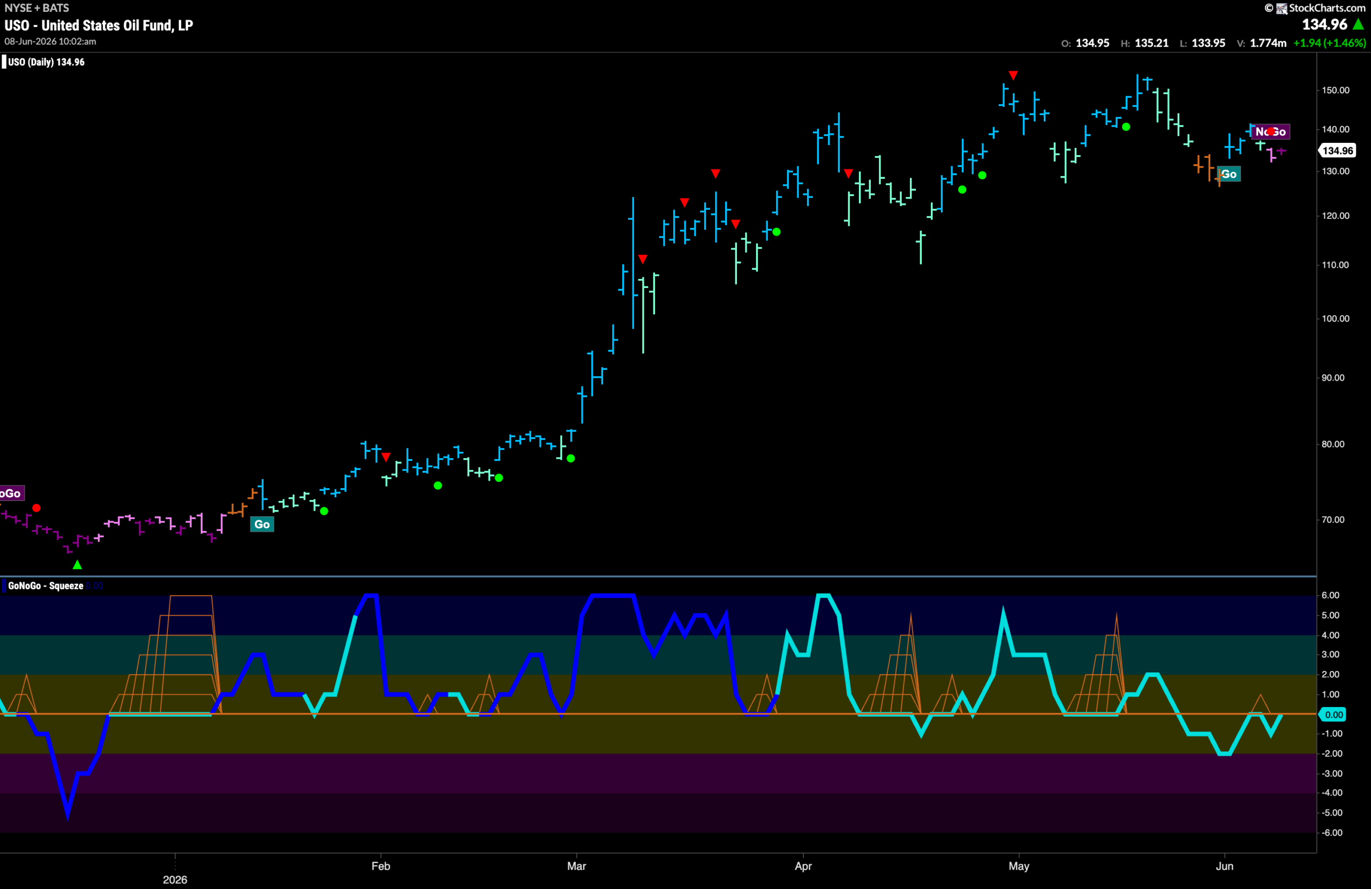Click the 2026 year label on the time axis

175,880
